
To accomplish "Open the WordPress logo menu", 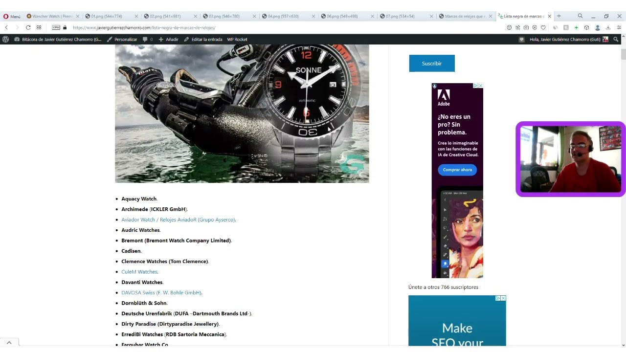I will tap(6, 39).
